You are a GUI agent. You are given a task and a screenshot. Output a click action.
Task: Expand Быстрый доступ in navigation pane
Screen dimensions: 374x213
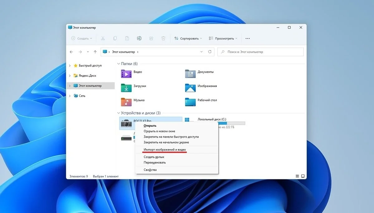click(x=70, y=66)
